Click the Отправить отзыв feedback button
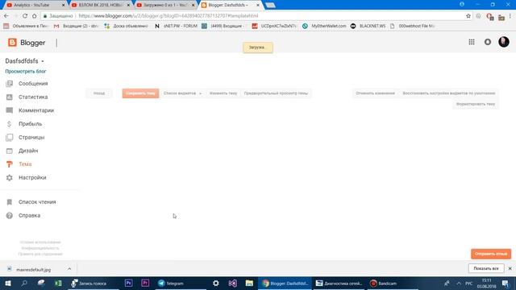 (491, 254)
